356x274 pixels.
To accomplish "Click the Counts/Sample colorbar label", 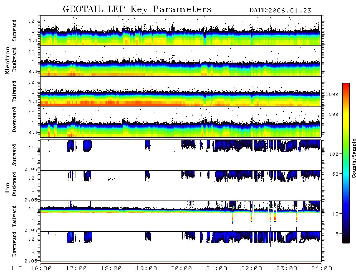I will coord(354,158).
